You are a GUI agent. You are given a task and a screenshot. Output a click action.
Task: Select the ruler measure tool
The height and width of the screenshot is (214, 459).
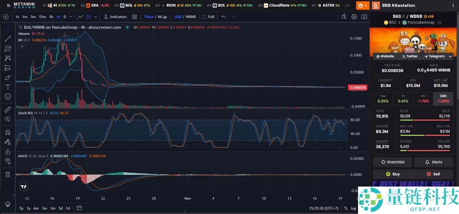pyautogui.click(x=7, y=110)
